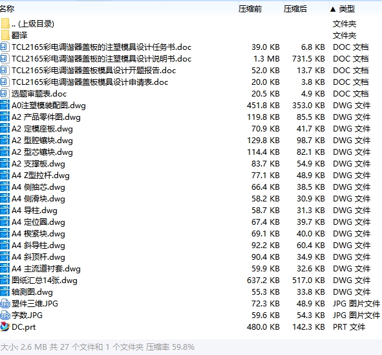Select file TCL2165彩电调谐器盖板的注塑模具设计说明书.doc
Image resolution: width=382 pixels, height=355 pixels.
coord(101,58)
